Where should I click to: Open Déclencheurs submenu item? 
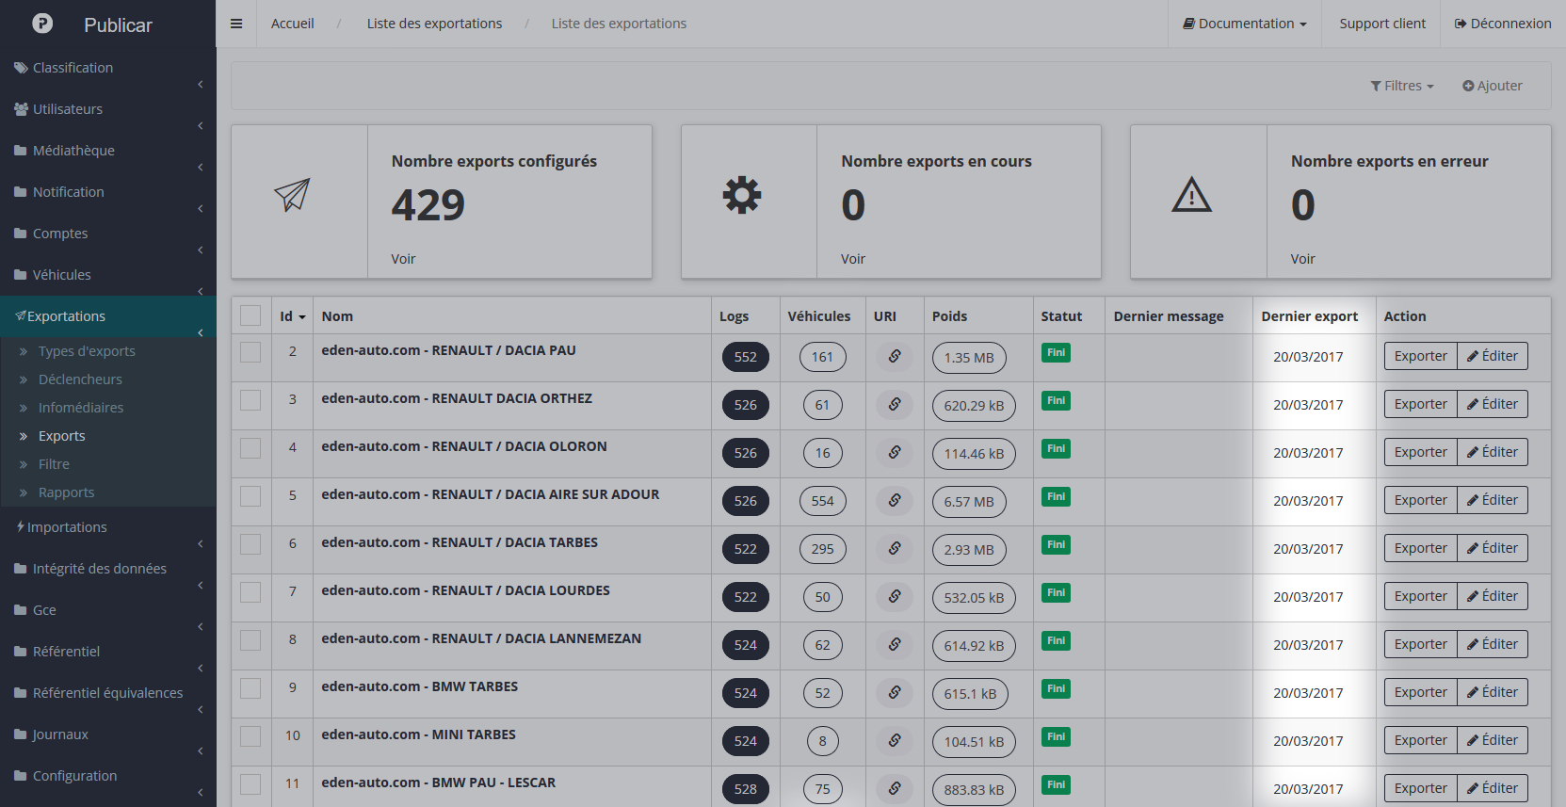coord(80,379)
